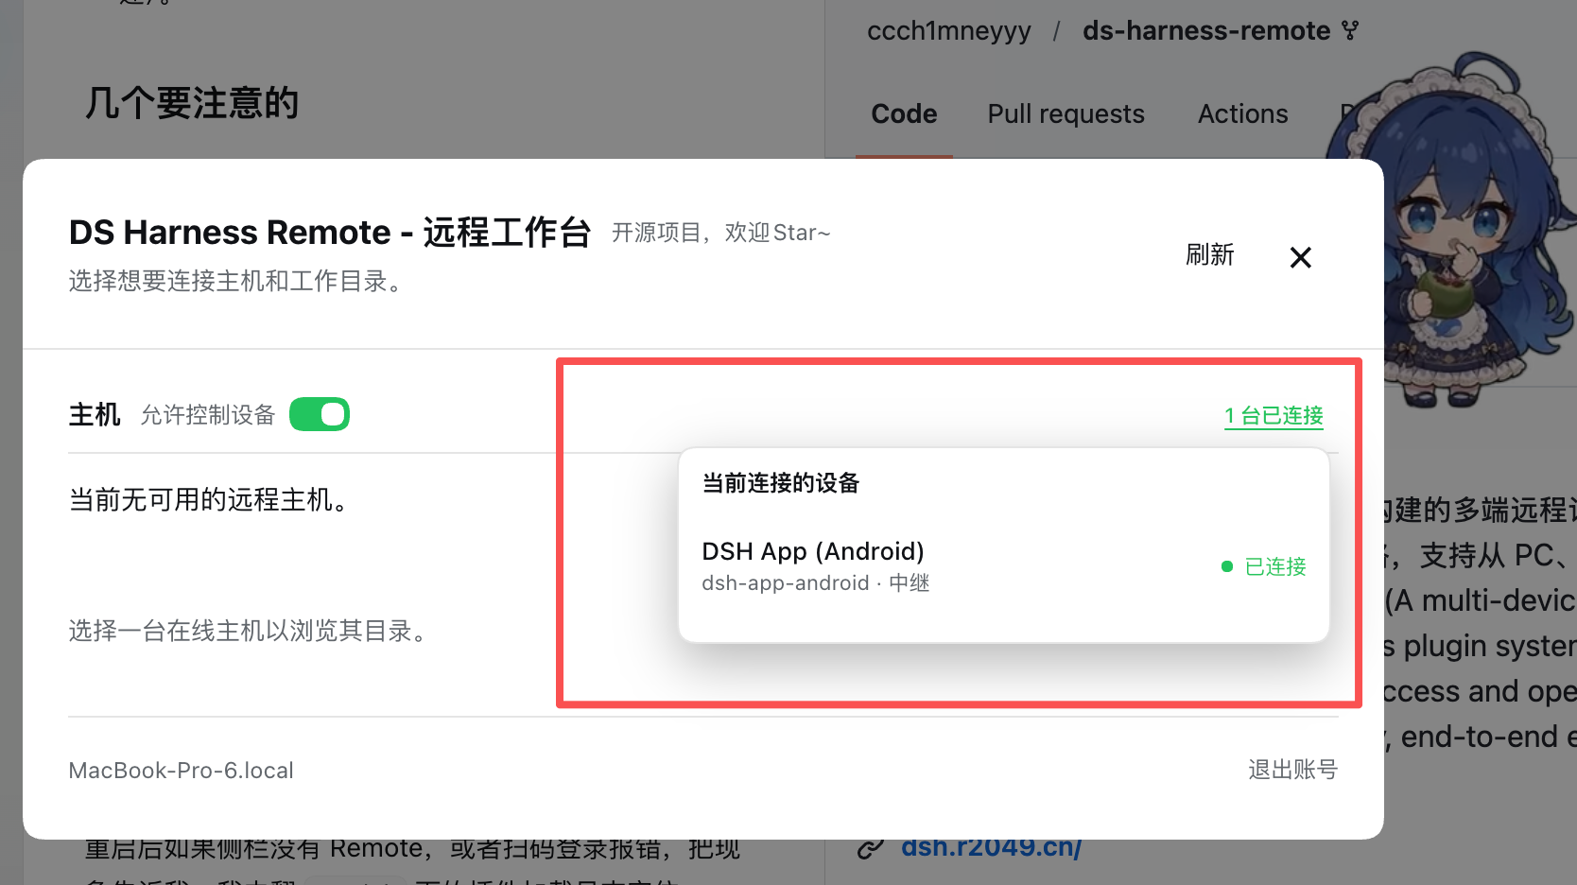Click the MacBook-Pro-6.local host name

click(181, 771)
